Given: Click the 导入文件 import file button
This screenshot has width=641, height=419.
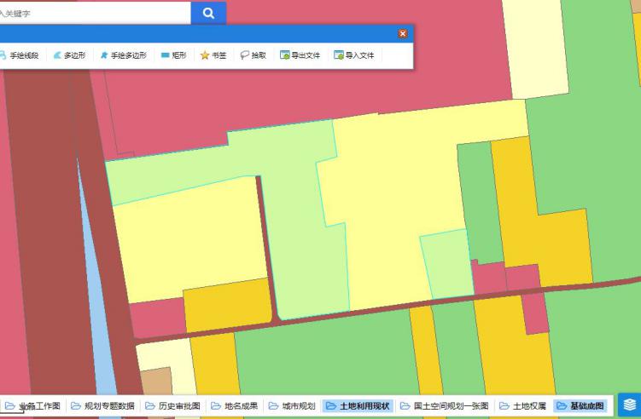Looking at the screenshot, I should pyautogui.click(x=354, y=55).
